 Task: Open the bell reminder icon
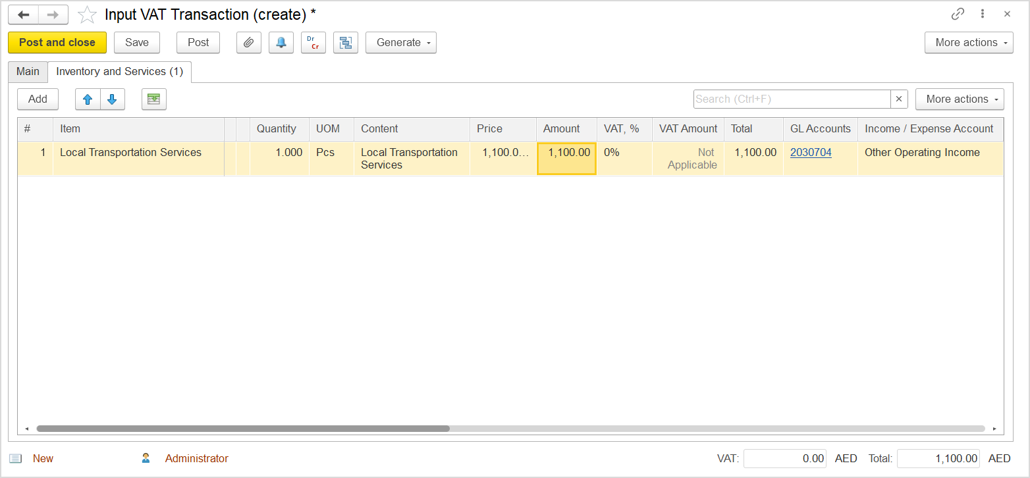(281, 43)
